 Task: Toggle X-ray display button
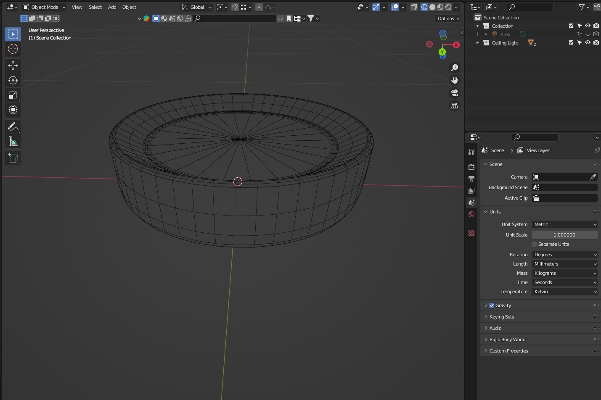tap(414, 7)
